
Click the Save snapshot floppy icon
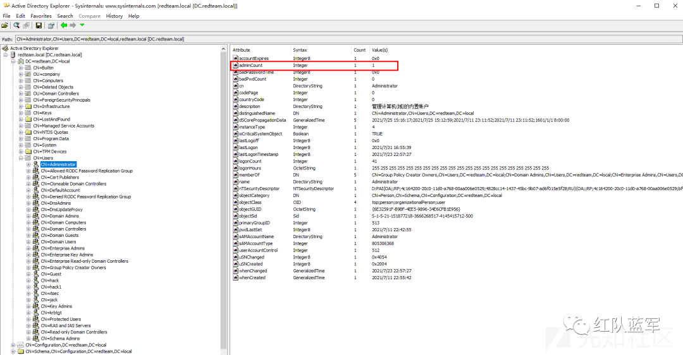pos(39,25)
